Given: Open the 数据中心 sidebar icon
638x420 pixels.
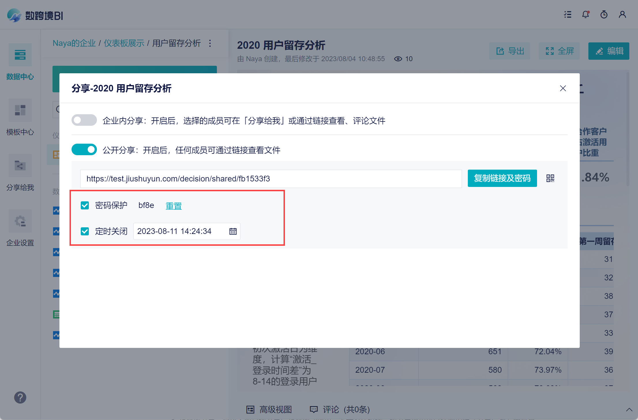Looking at the screenshot, I should (x=20, y=55).
